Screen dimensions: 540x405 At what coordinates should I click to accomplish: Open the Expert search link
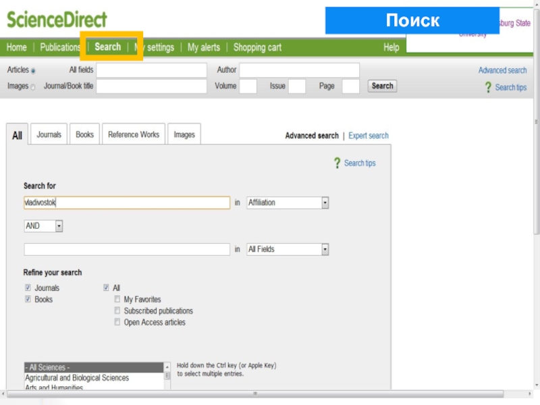point(368,136)
